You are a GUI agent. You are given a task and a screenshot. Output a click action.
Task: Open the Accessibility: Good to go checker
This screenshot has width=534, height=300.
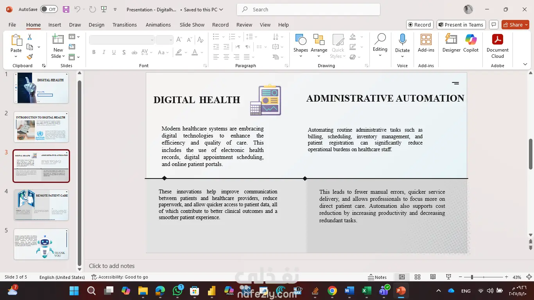point(120,277)
